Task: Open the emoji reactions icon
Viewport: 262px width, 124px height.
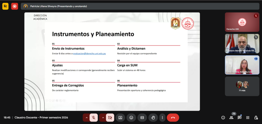Action: click(x=131, y=118)
